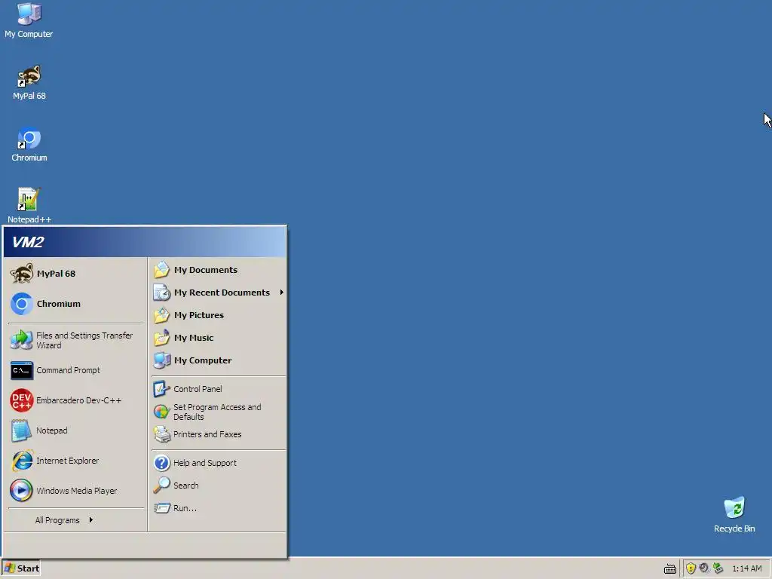The width and height of the screenshot is (772, 579).
Task: Click the Start button
Action: point(21,568)
